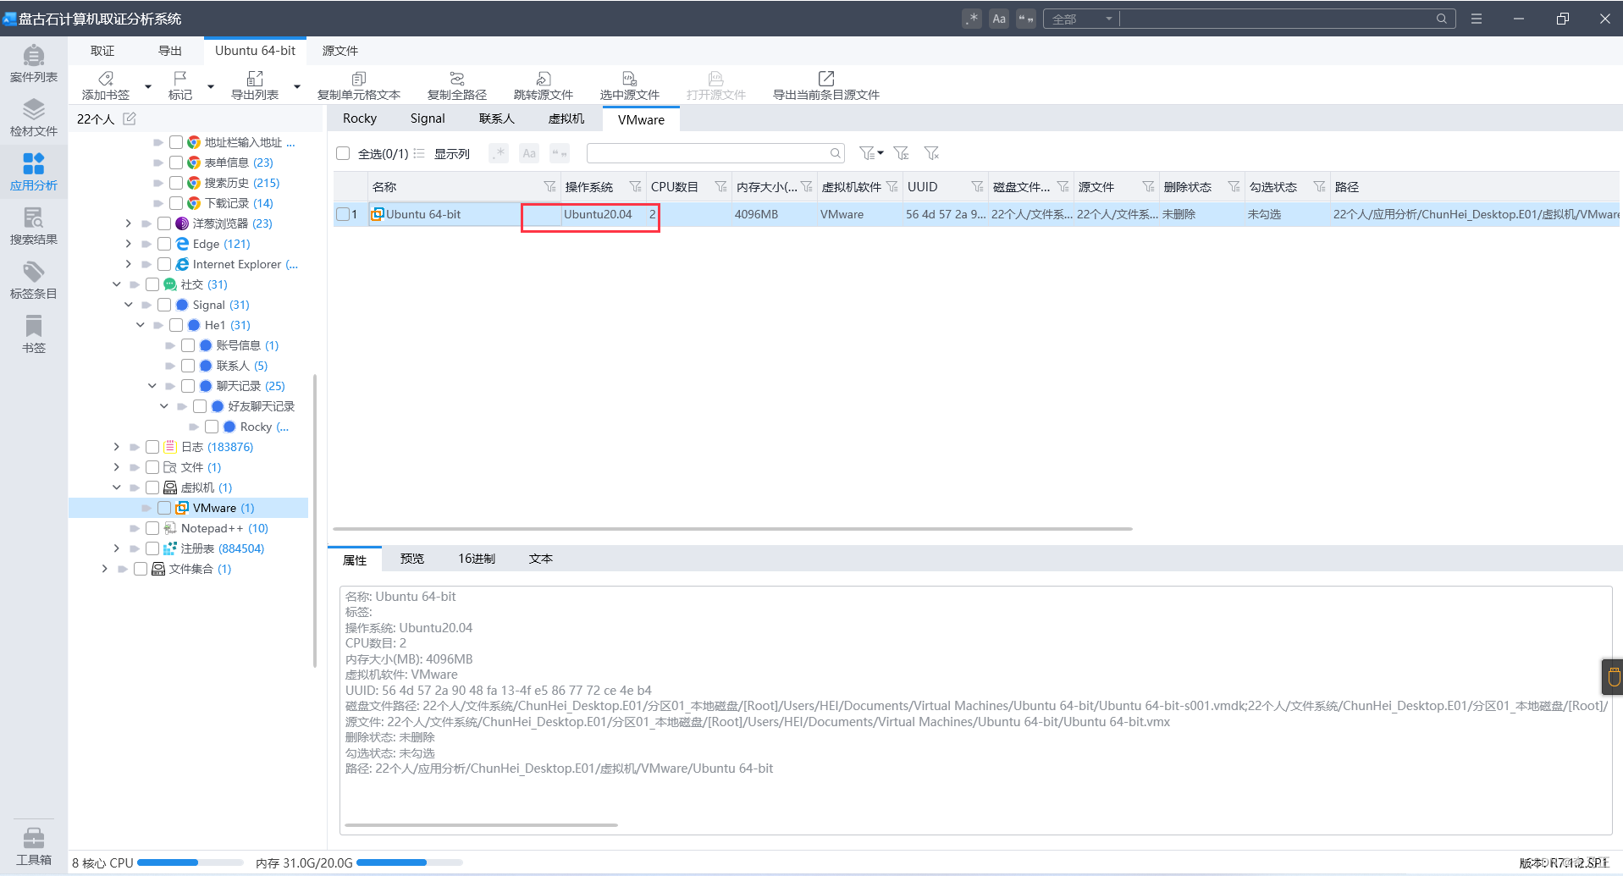
Task: Open 搜索结果 in the left sidebar
Action: (x=33, y=227)
